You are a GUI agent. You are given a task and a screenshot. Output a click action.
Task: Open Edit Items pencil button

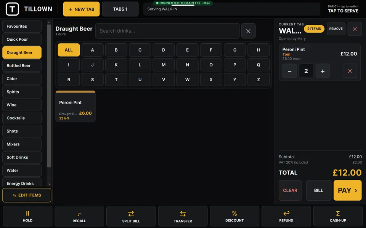tap(27, 195)
